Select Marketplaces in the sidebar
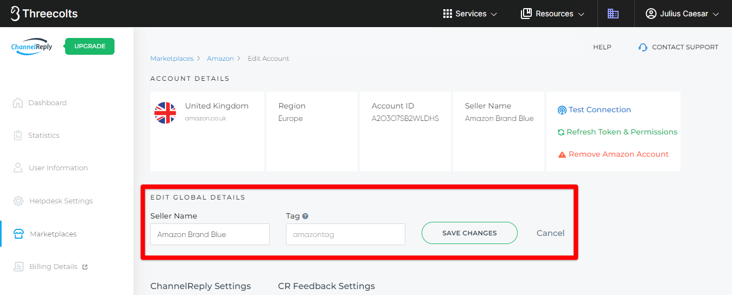Screen dimensions: 732x295 pos(53,234)
